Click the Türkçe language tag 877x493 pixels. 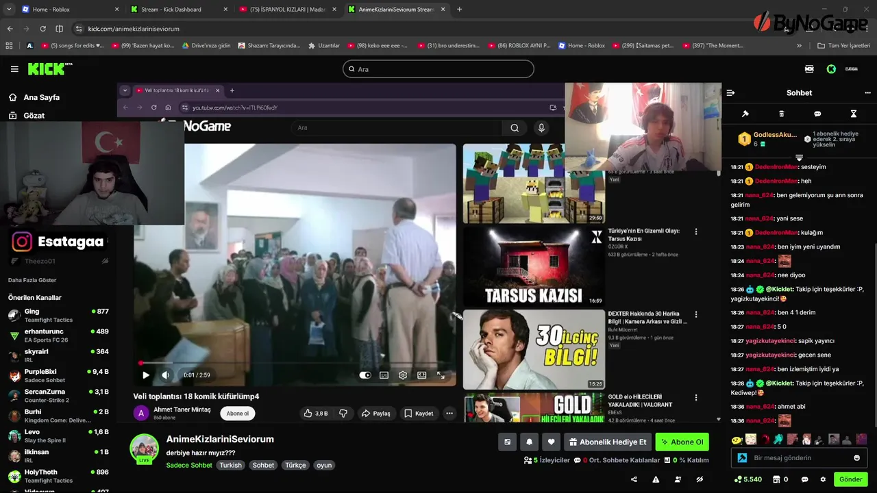295,465
